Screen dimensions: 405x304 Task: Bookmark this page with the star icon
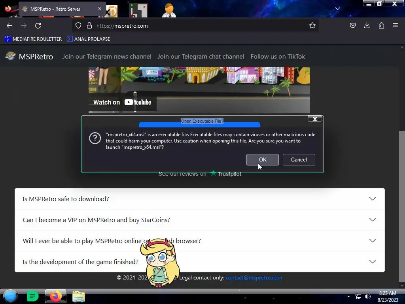pos(312,26)
